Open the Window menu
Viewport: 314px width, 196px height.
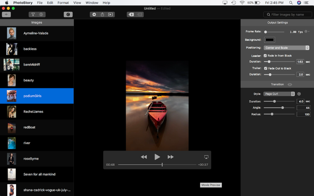point(92,3)
